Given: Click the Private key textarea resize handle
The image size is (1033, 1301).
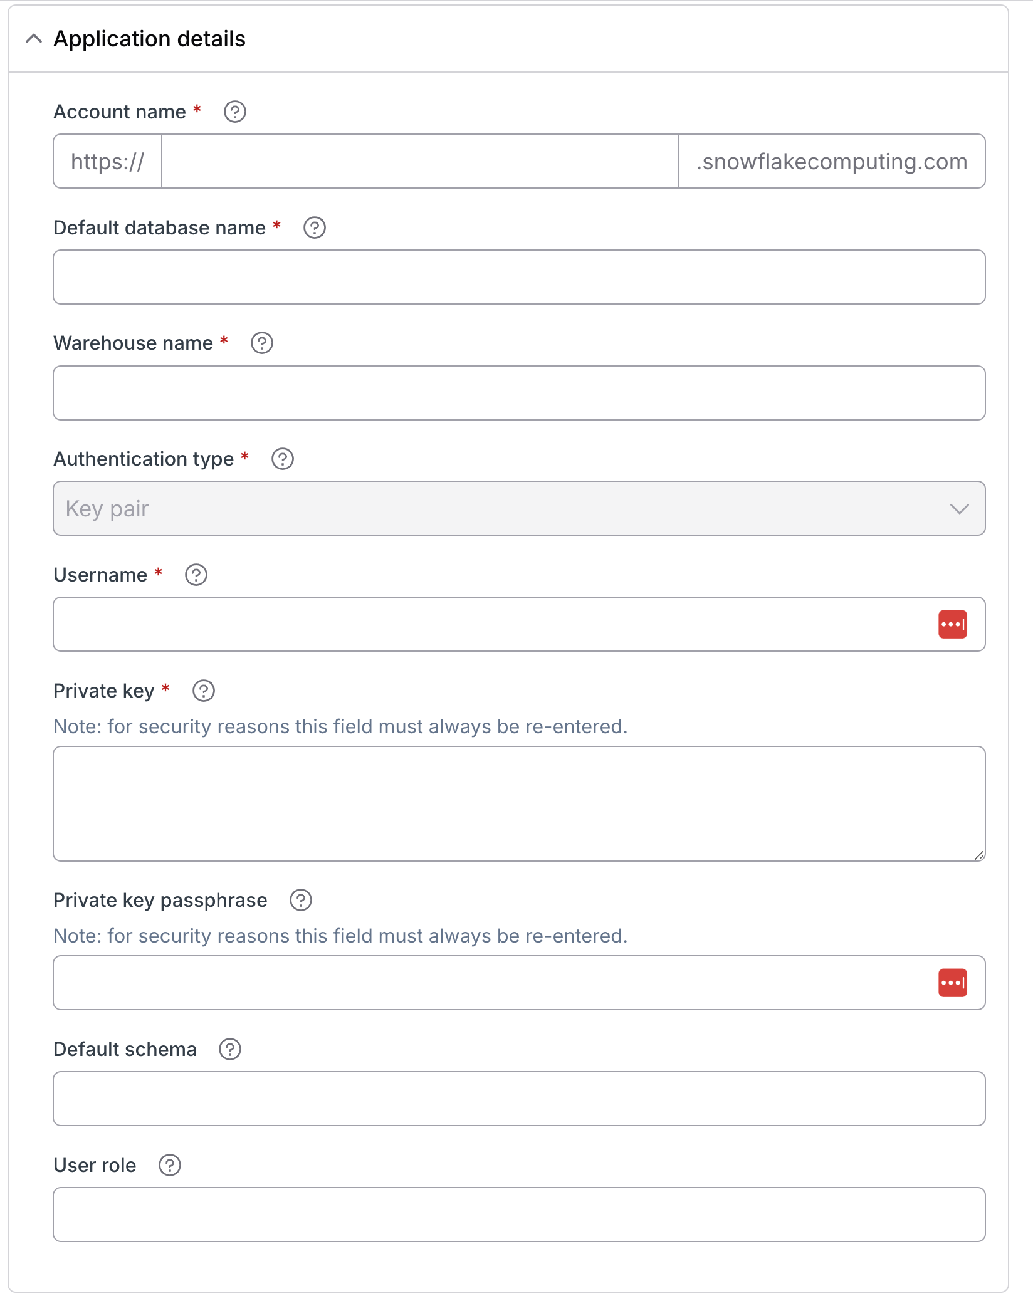Looking at the screenshot, I should pyautogui.click(x=979, y=855).
